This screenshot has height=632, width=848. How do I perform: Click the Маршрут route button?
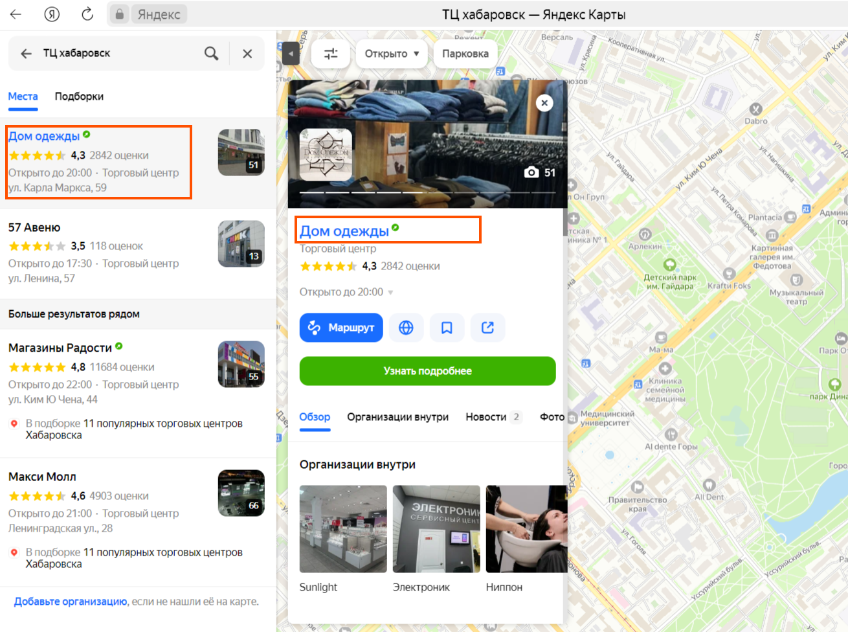click(x=341, y=328)
